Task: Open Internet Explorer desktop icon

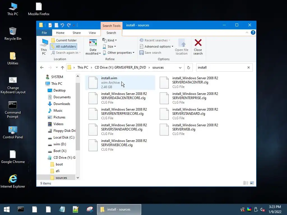Action: coord(13,181)
